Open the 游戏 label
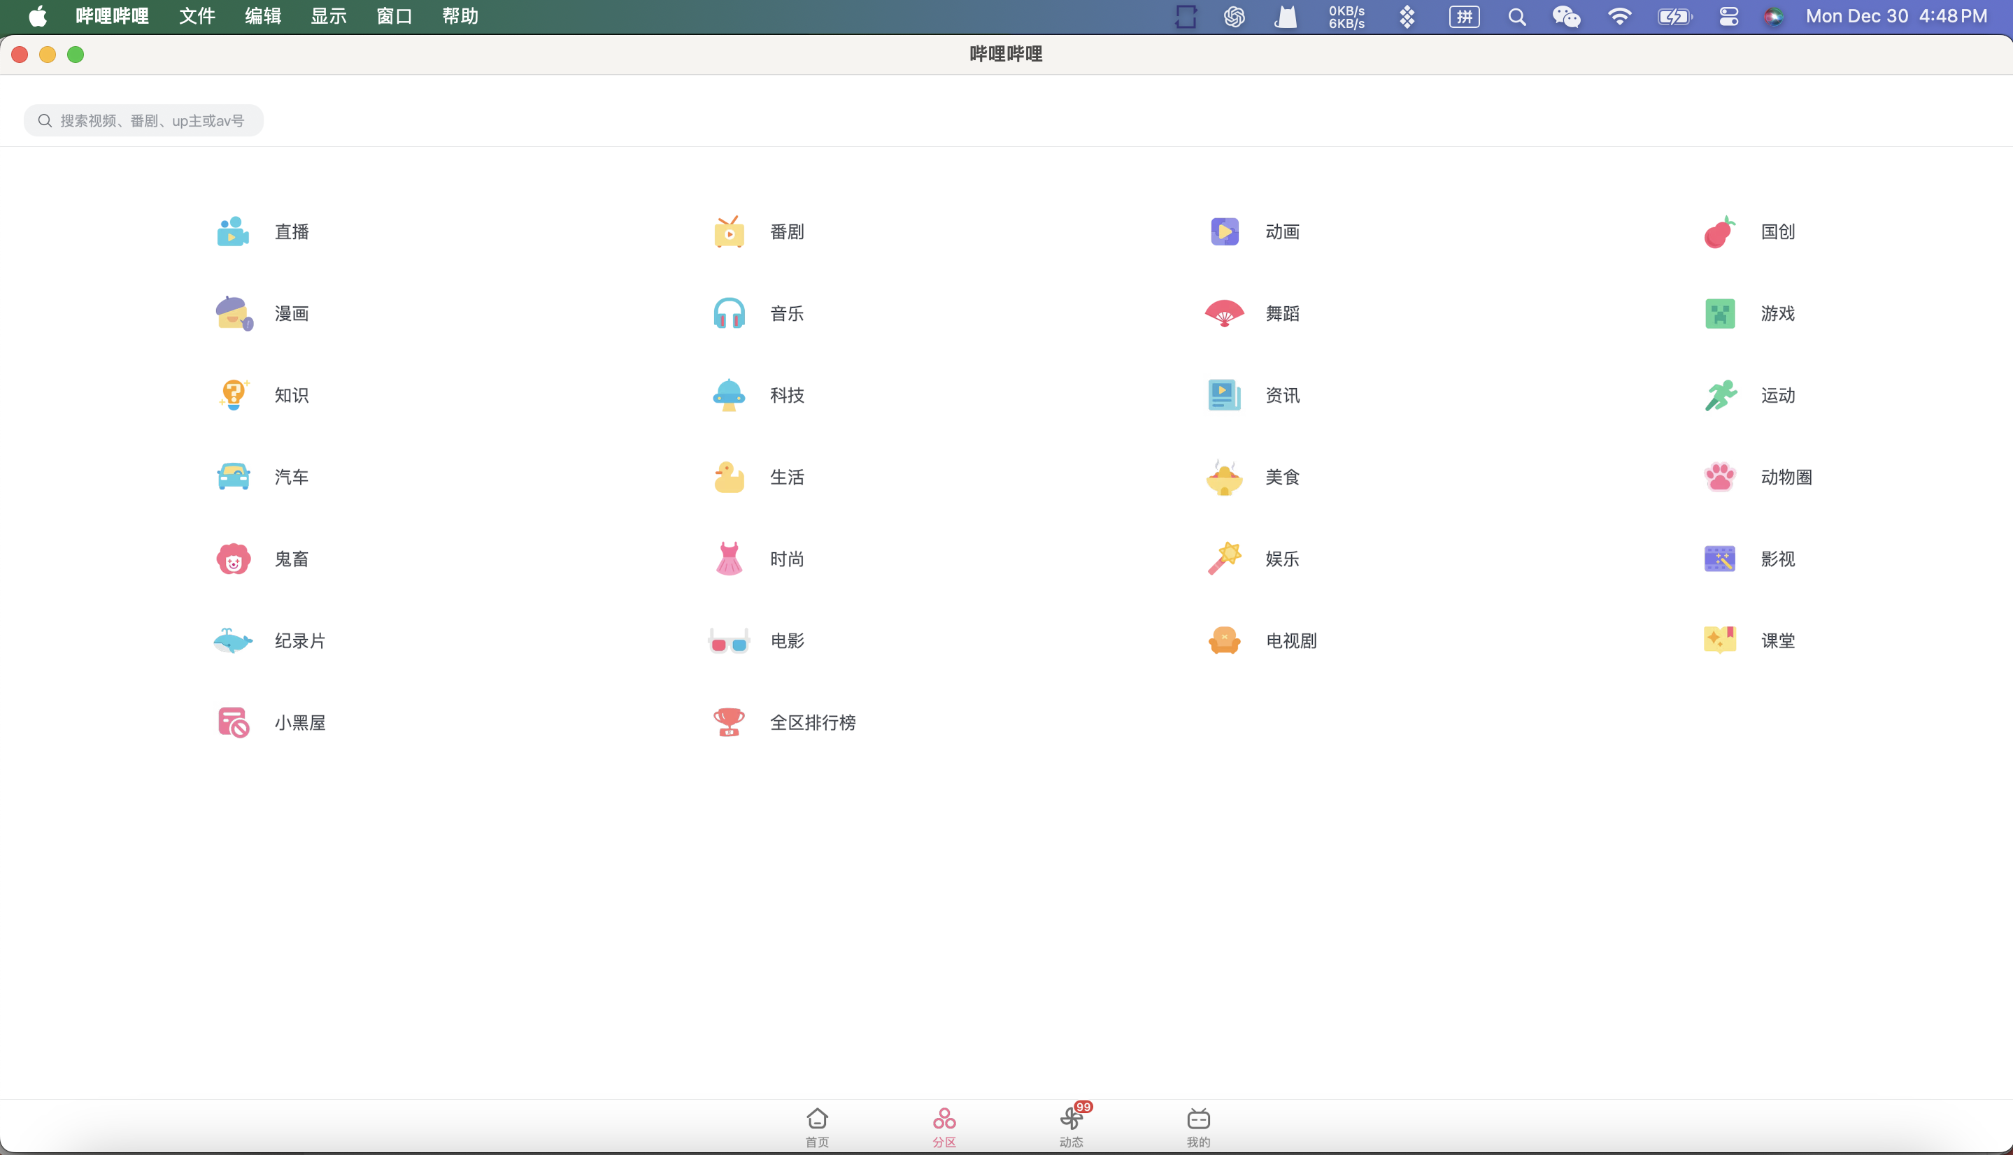 [1778, 313]
